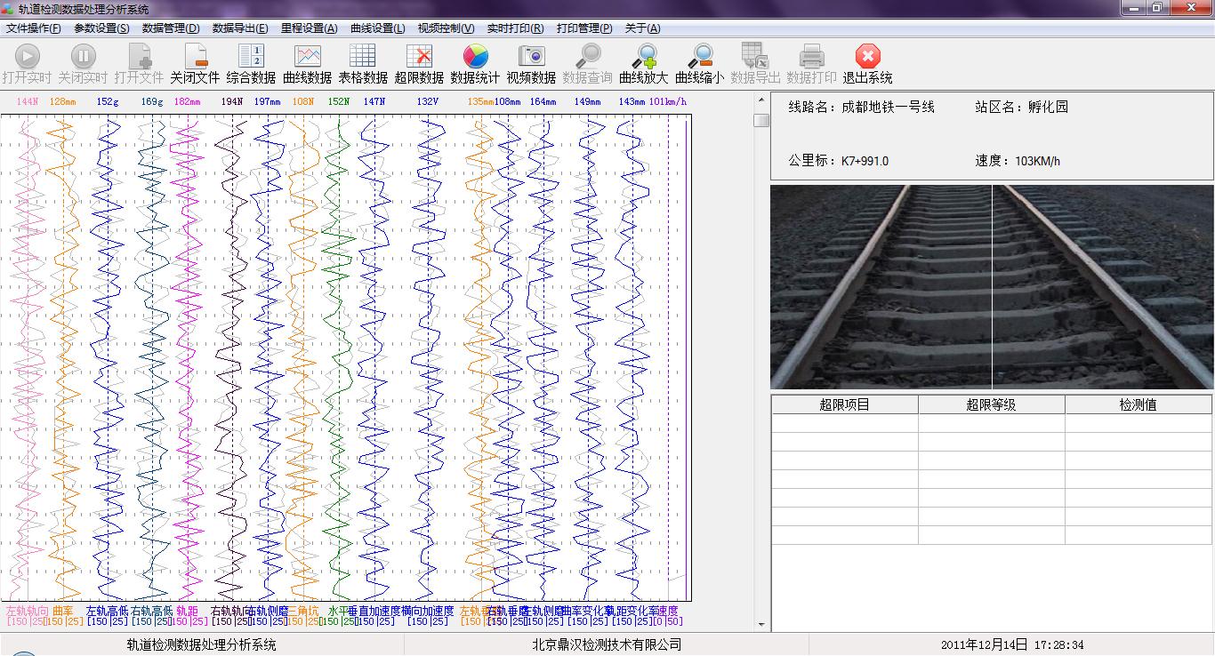Click the railway track video frame
This screenshot has height=656, width=1215.
[x=992, y=287]
